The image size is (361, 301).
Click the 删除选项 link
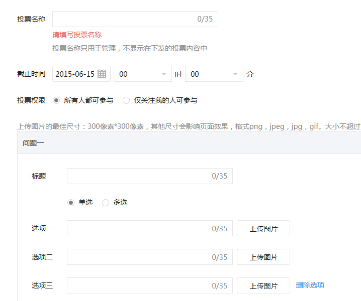coord(310,285)
